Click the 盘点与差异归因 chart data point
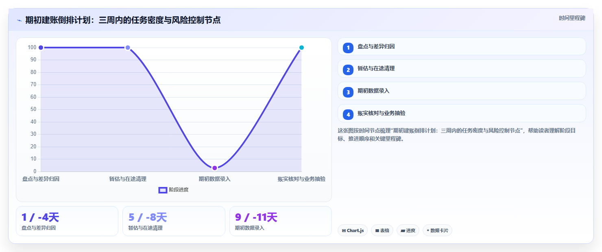The height and width of the screenshot is (252, 602). 41,48
